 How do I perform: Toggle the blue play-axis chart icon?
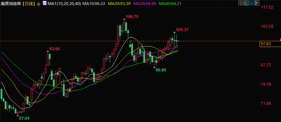tap(252, 3)
